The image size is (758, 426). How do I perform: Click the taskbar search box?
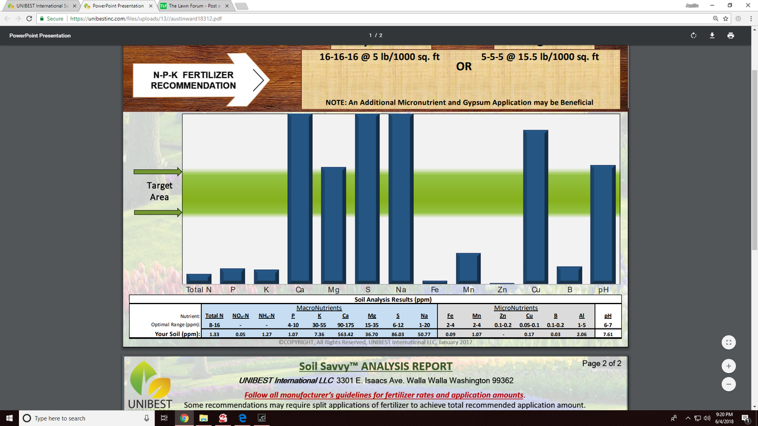[86, 418]
